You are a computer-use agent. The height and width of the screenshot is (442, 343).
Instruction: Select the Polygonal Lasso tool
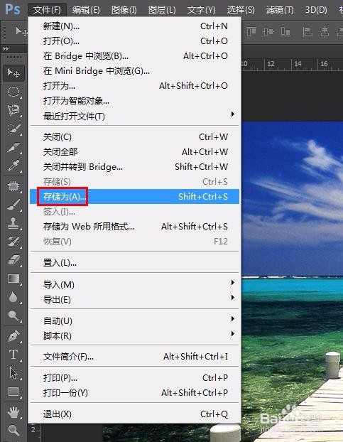pyautogui.click(x=13, y=110)
